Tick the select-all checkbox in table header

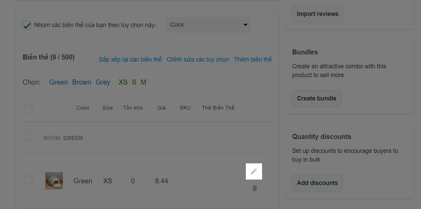pyautogui.click(x=28, y=108)
